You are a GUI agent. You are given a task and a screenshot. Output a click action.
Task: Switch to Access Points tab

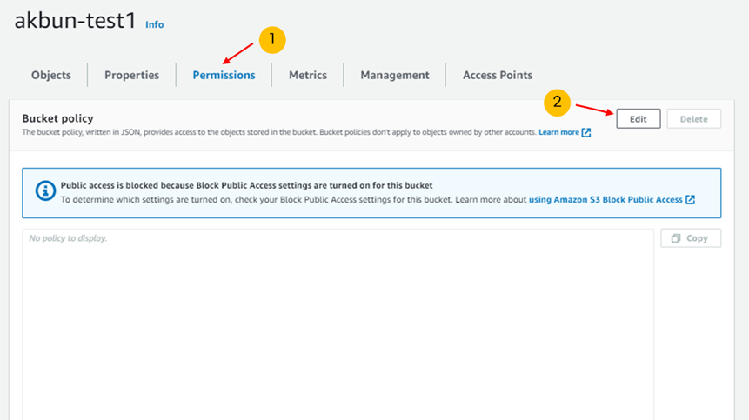498,75
